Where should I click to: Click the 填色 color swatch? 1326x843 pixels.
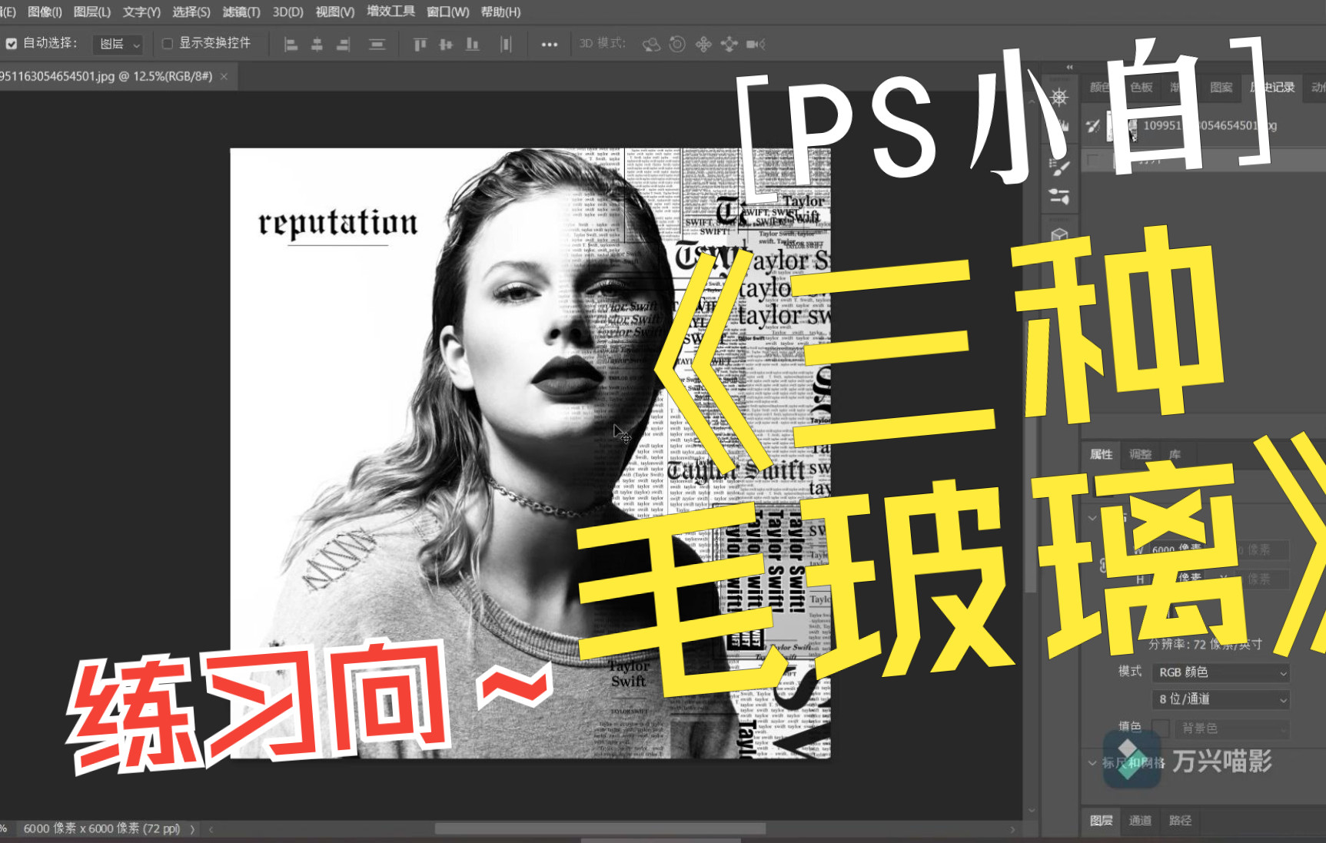[1161, 728]
